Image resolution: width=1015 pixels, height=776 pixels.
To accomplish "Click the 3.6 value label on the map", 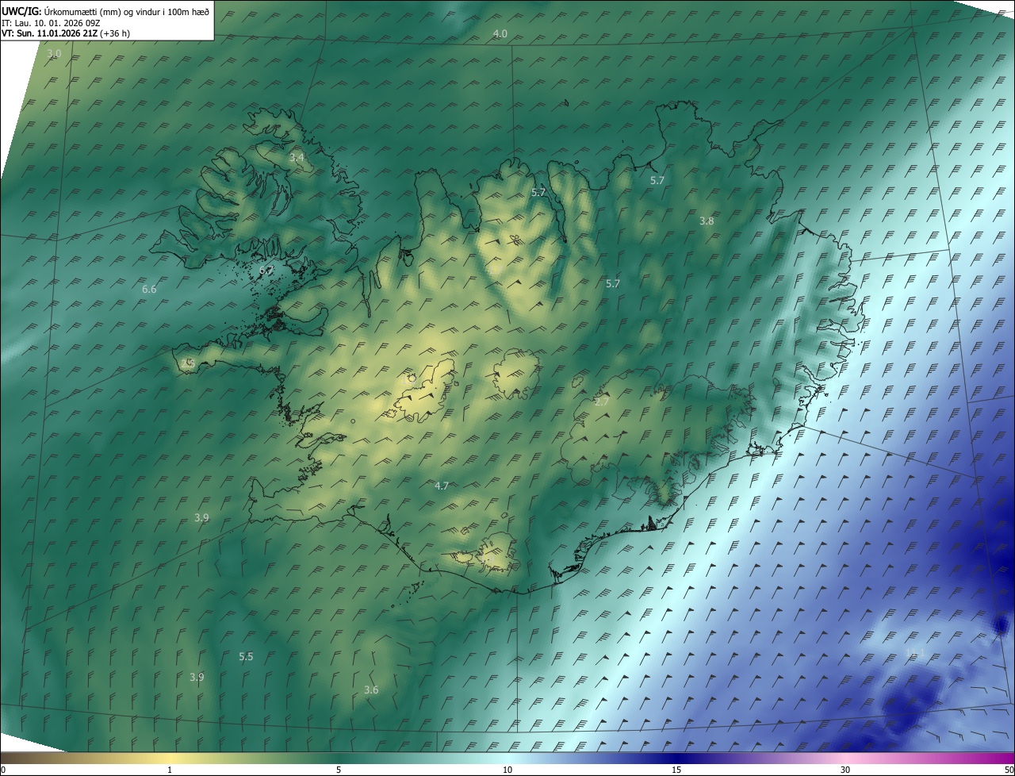I will click(371, 690).
